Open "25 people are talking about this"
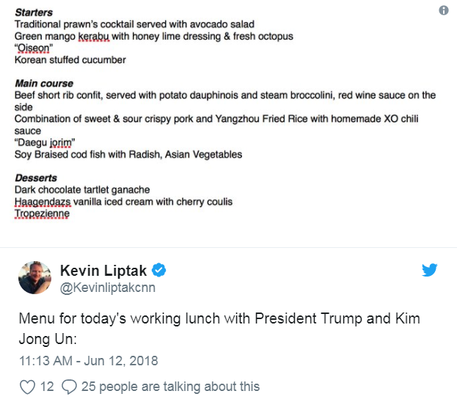Viewport: 457px width, 402px height. pyautogui.click(x=171, y=386)
